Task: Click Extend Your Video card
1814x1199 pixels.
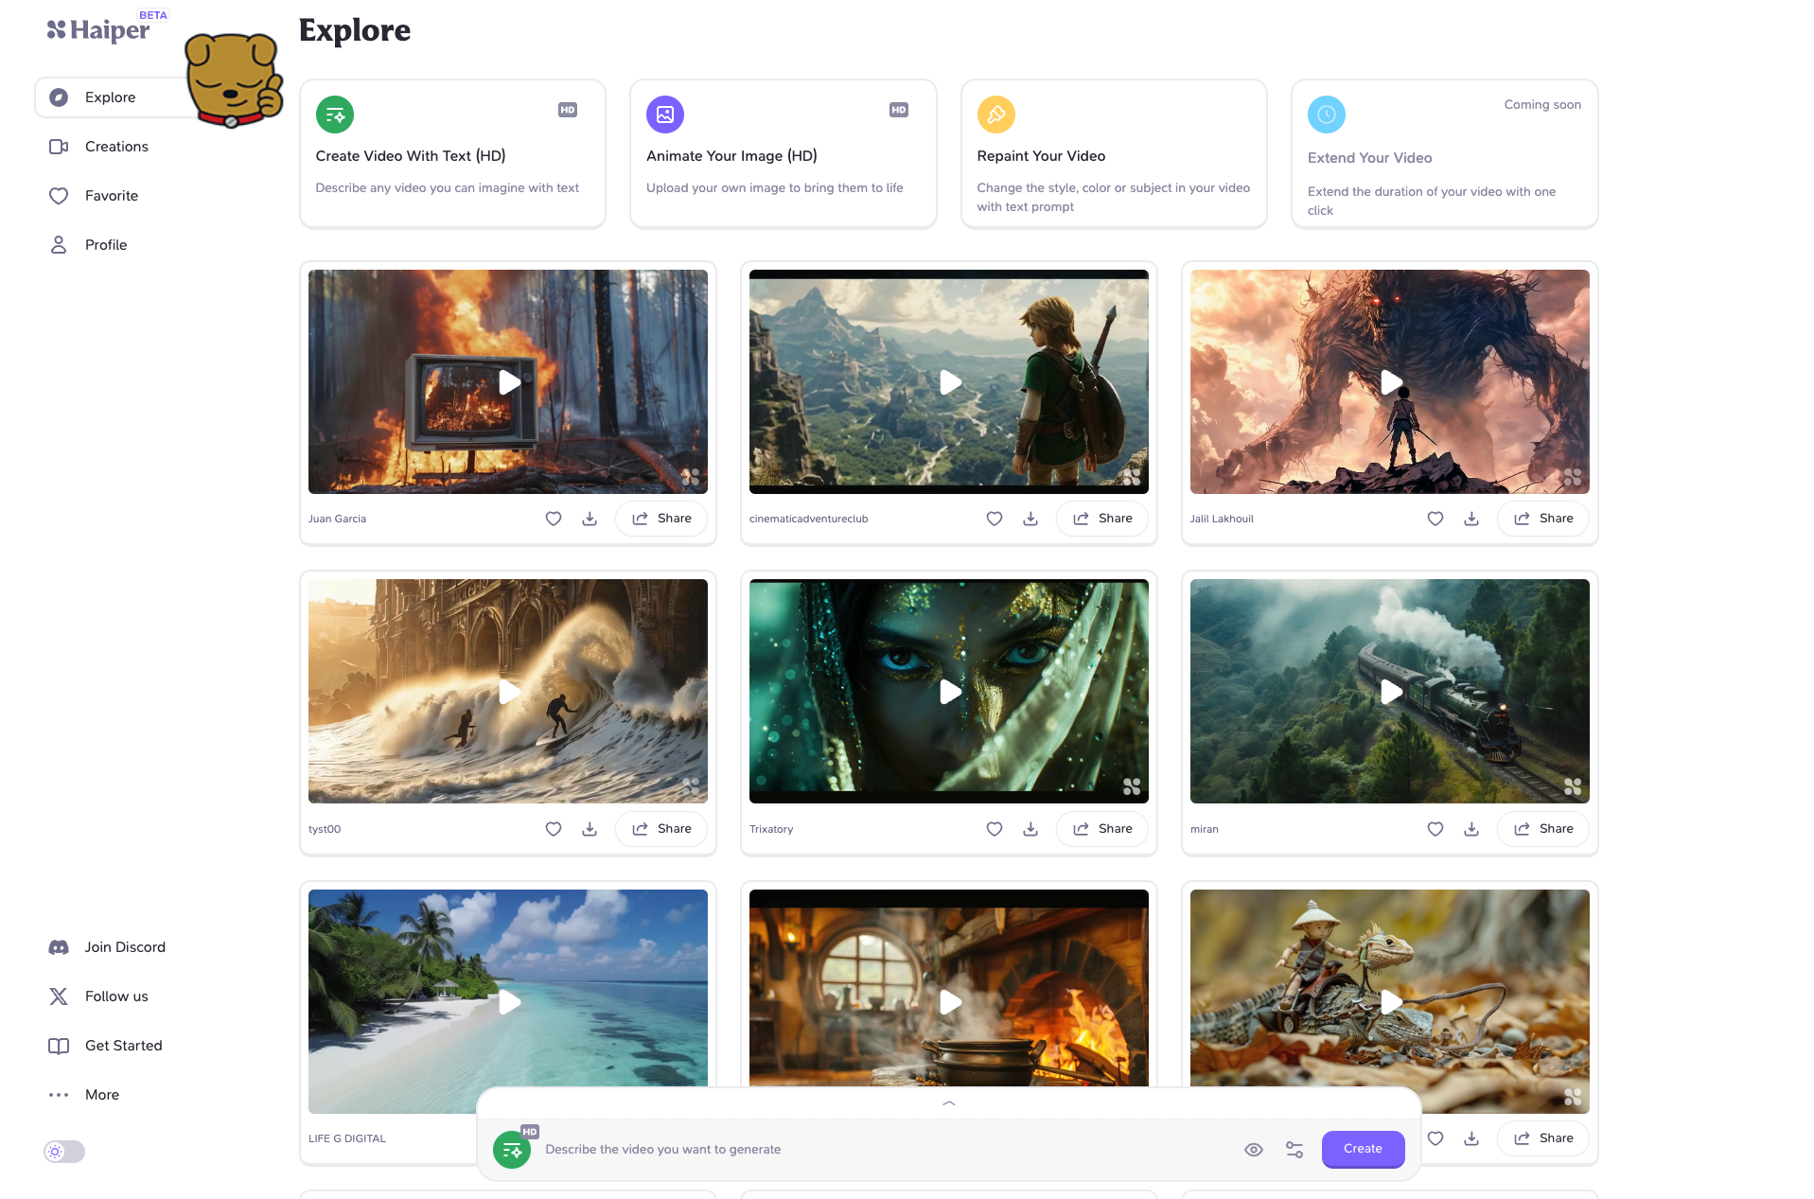Action: pyautogui.click(x=1445, y=153)
